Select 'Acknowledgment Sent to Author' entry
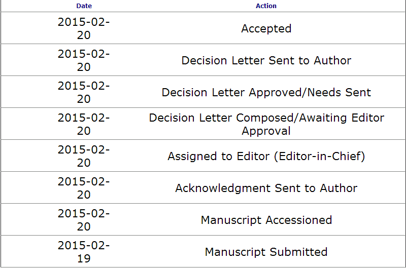406x268 pixels. (x=266, y=188)
